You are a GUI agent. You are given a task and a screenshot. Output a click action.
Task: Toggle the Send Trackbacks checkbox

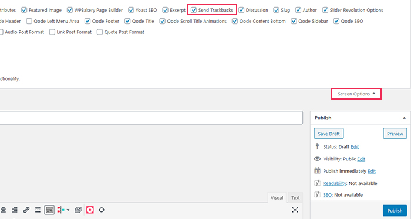coord(194,10)
